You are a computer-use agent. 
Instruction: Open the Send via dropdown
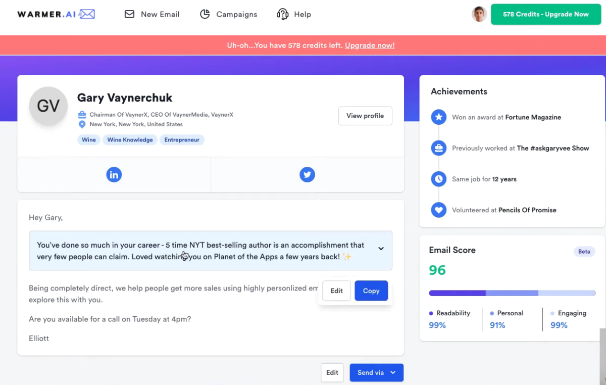pos(377,373)
